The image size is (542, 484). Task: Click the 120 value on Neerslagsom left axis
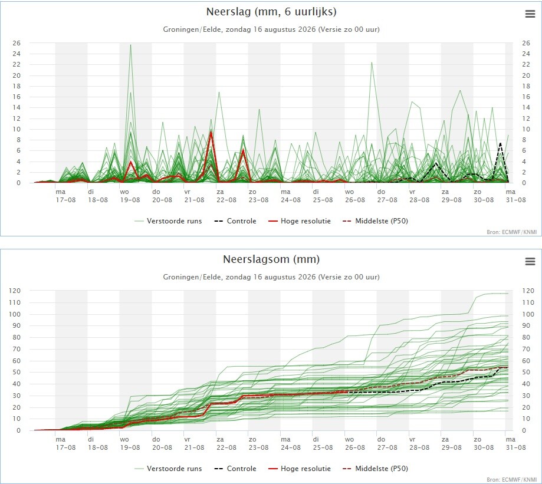(15, 291)
